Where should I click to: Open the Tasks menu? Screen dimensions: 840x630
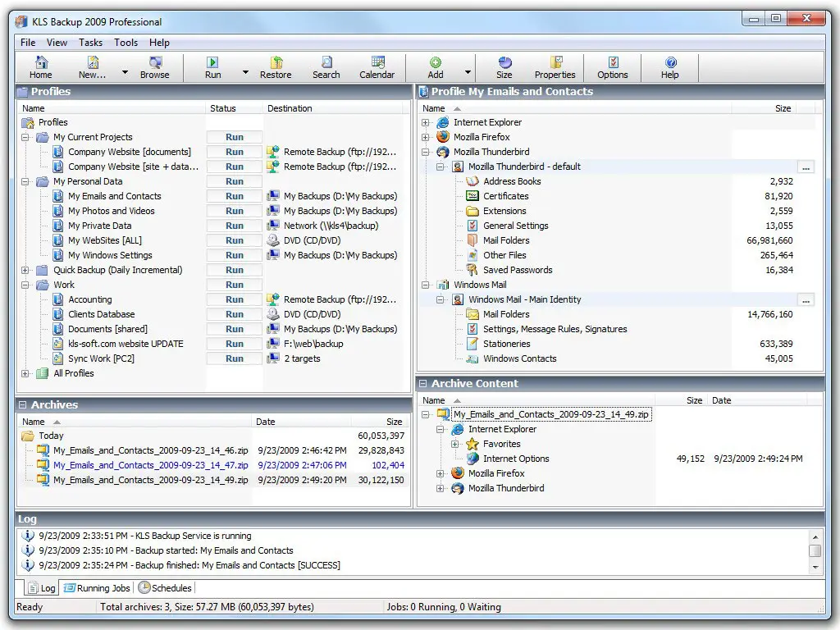click(90, 43)
